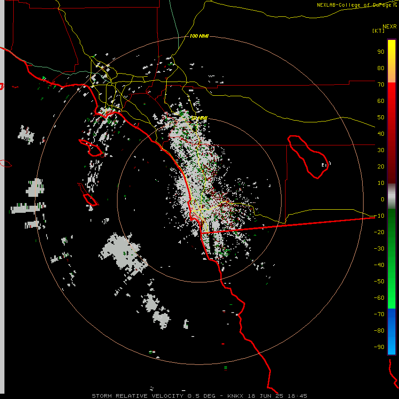Click the -30 value on velocity scale
This screenshot has width=399, height=399.
[379, 249]
